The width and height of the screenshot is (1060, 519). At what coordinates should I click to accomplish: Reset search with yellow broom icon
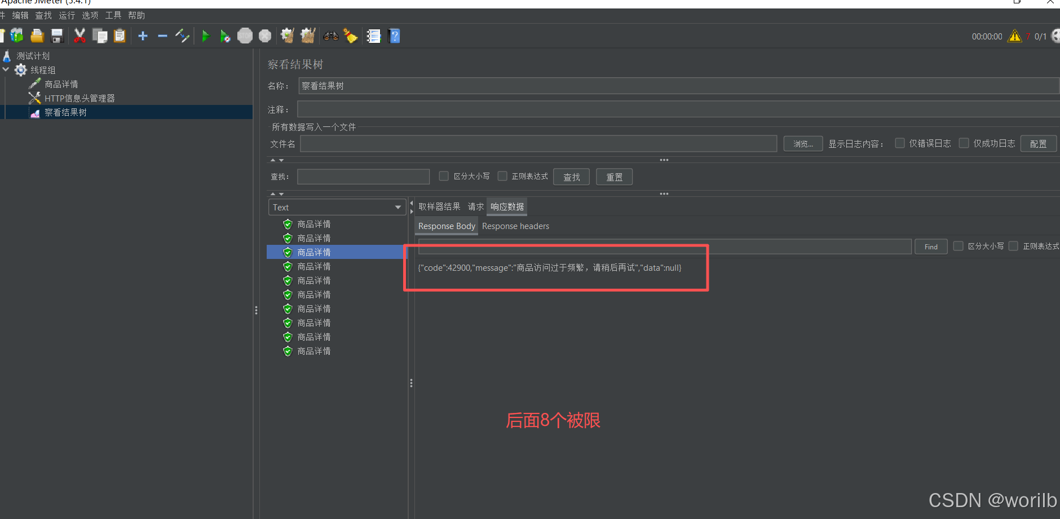click(x=351, y=36)
